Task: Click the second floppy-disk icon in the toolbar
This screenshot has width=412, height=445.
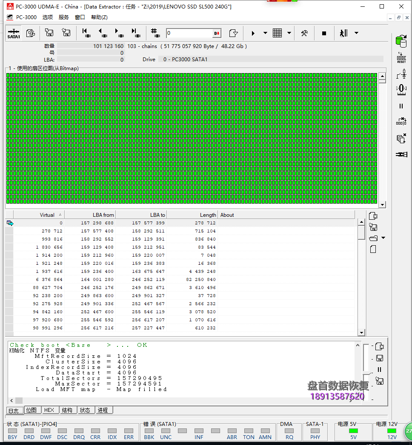Action: pos(66,33)
